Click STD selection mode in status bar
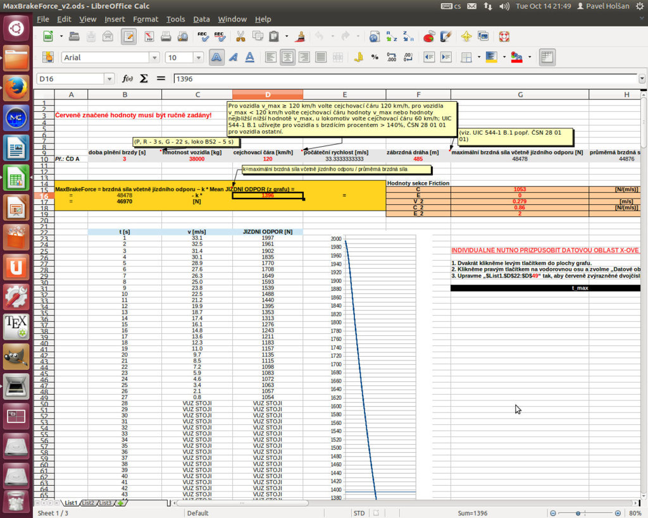 (359, 513)
